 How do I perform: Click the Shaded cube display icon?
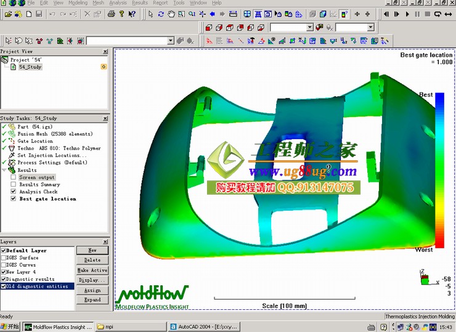[323, 14]
